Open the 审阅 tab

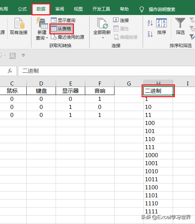[60, 9]
